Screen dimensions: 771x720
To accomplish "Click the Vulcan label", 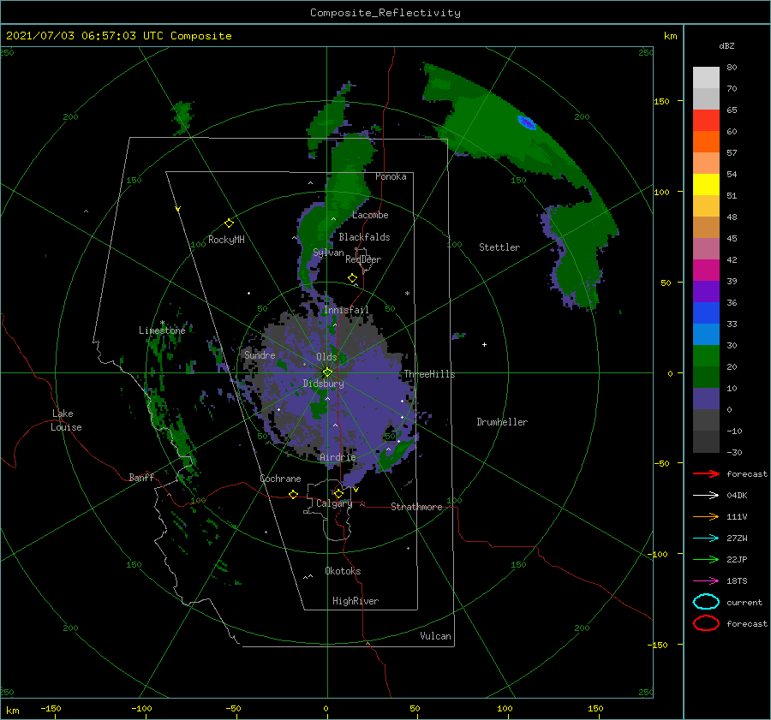I will 436,636.
